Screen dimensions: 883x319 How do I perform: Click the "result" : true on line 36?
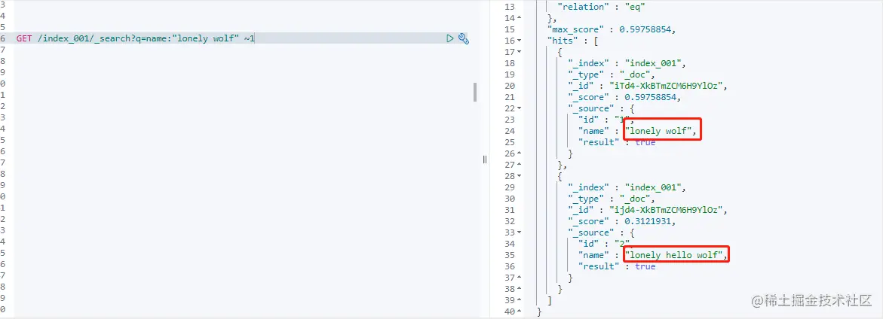tap(617, 266)
